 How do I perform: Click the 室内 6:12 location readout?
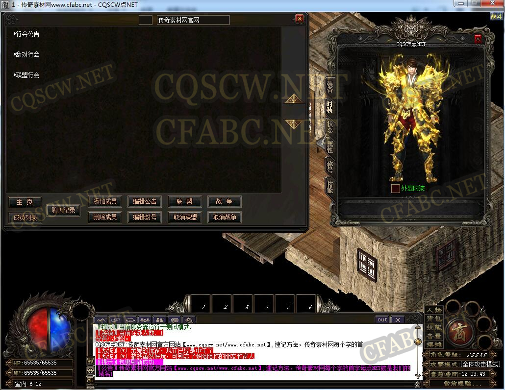coord(28,384)
